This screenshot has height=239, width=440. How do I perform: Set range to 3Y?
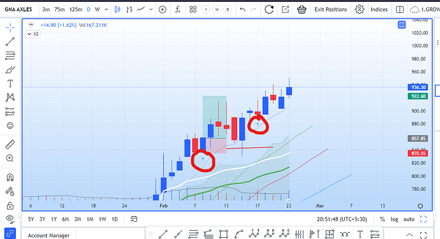[x=42, y=219]
